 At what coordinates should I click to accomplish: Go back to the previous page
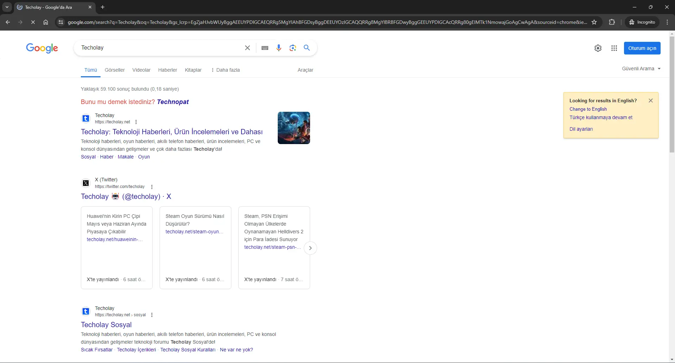tap(8, 22)
